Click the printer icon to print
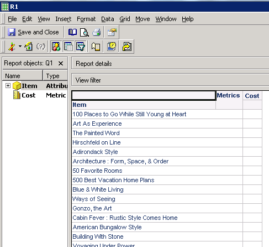 [x=96, y=32]
